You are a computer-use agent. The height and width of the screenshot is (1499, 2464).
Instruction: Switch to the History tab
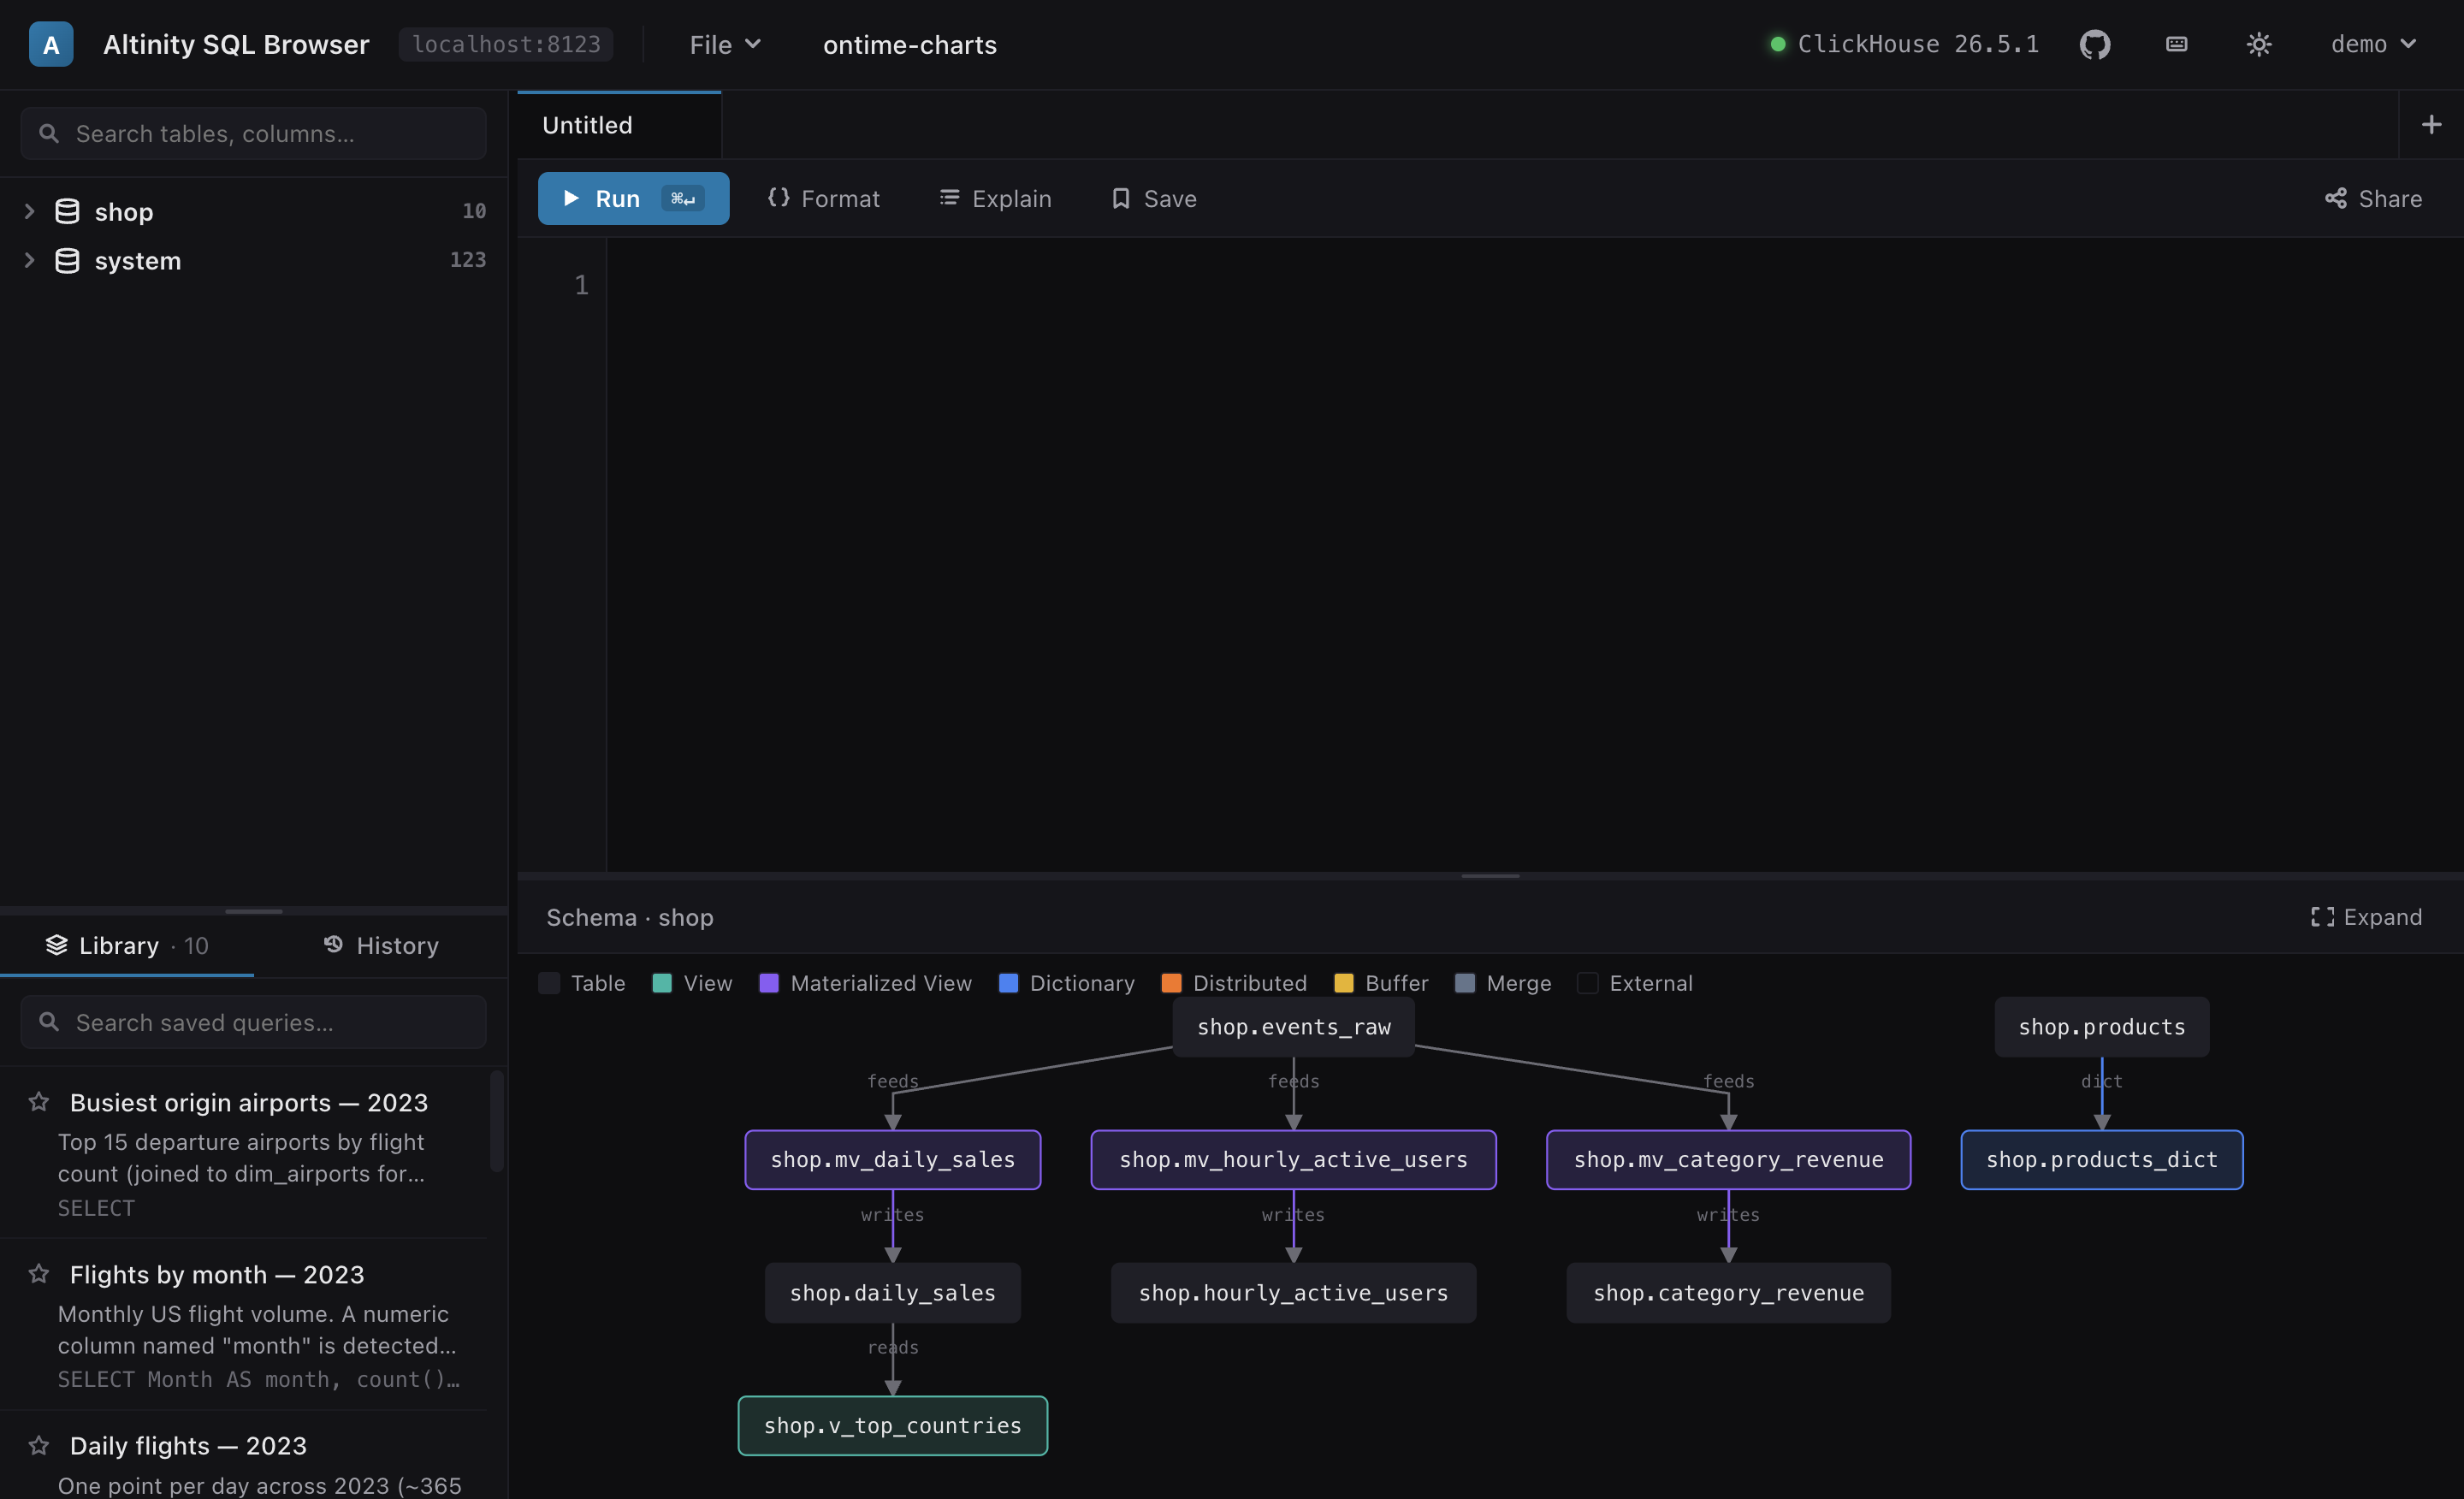[x=381, y=945]
